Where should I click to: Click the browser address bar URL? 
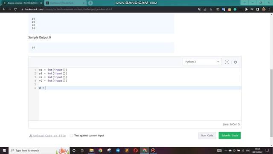69,9
